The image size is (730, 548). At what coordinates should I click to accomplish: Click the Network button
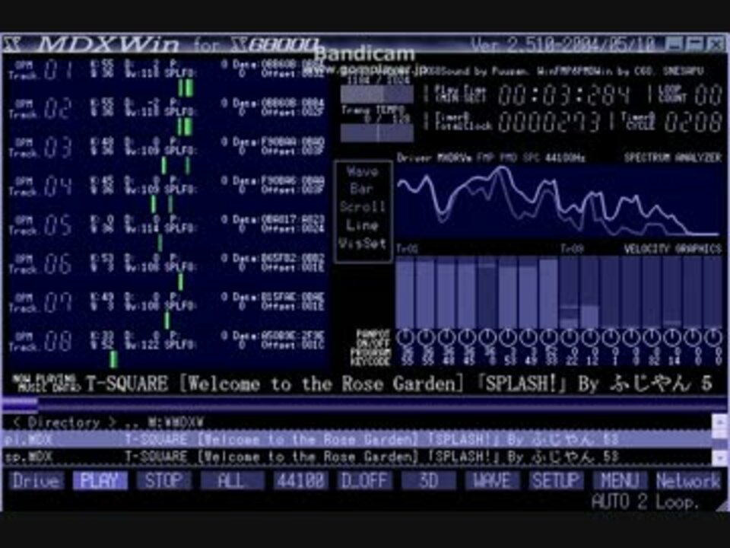click(688, 480)
